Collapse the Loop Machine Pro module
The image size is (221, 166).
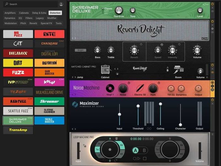tap(212, 134)
